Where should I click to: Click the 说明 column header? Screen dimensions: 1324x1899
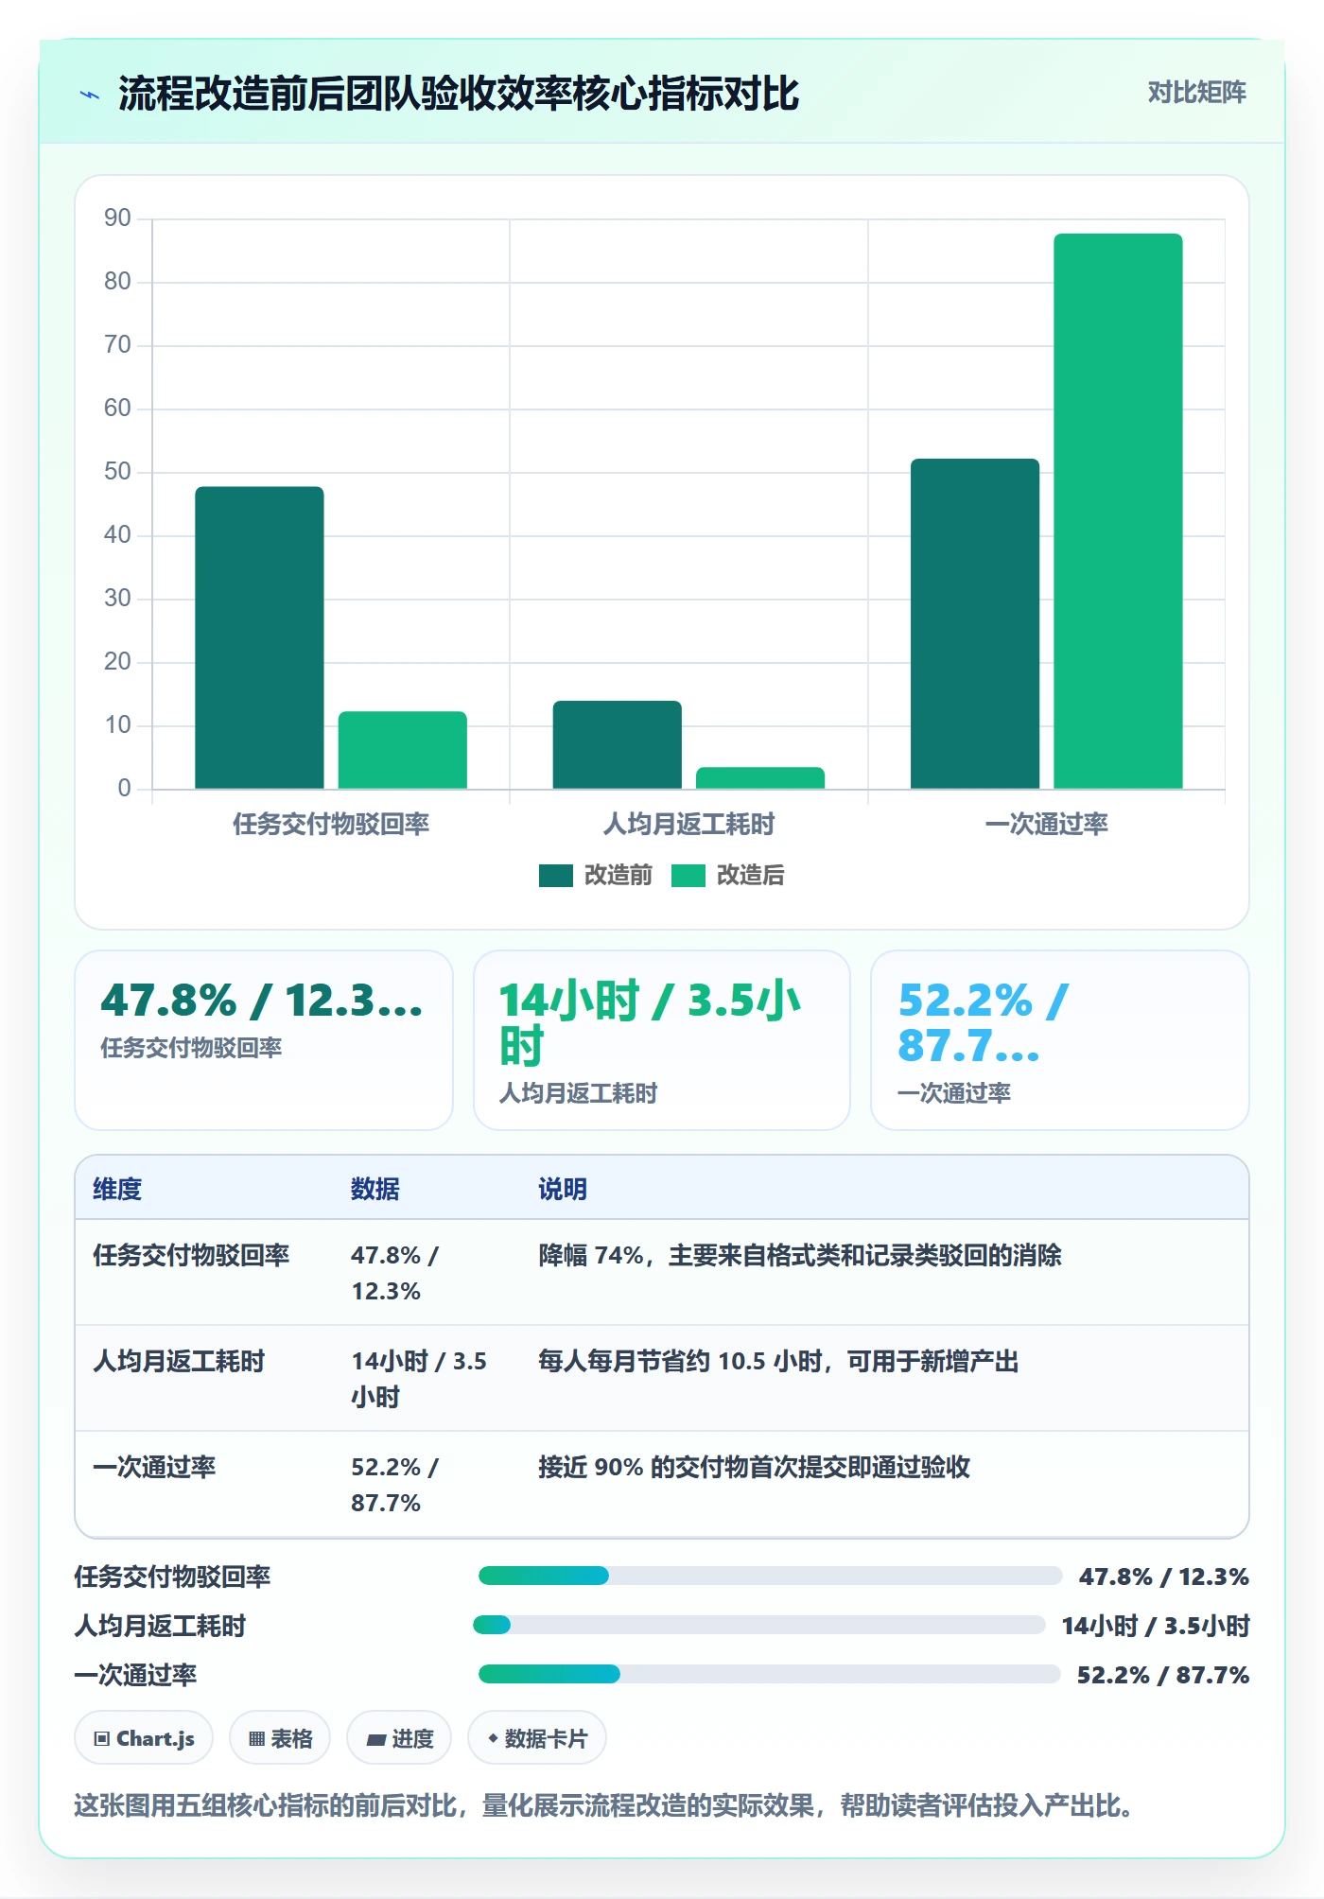click(563, 1189)
